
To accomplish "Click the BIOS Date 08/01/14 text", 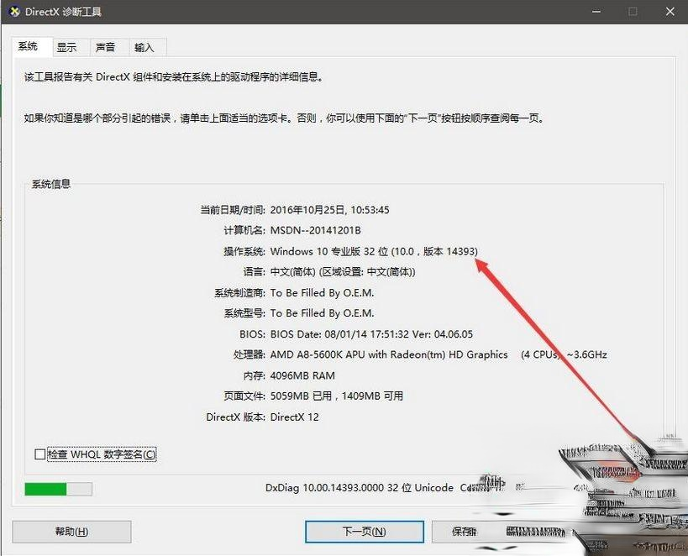I will click(318, 334).
